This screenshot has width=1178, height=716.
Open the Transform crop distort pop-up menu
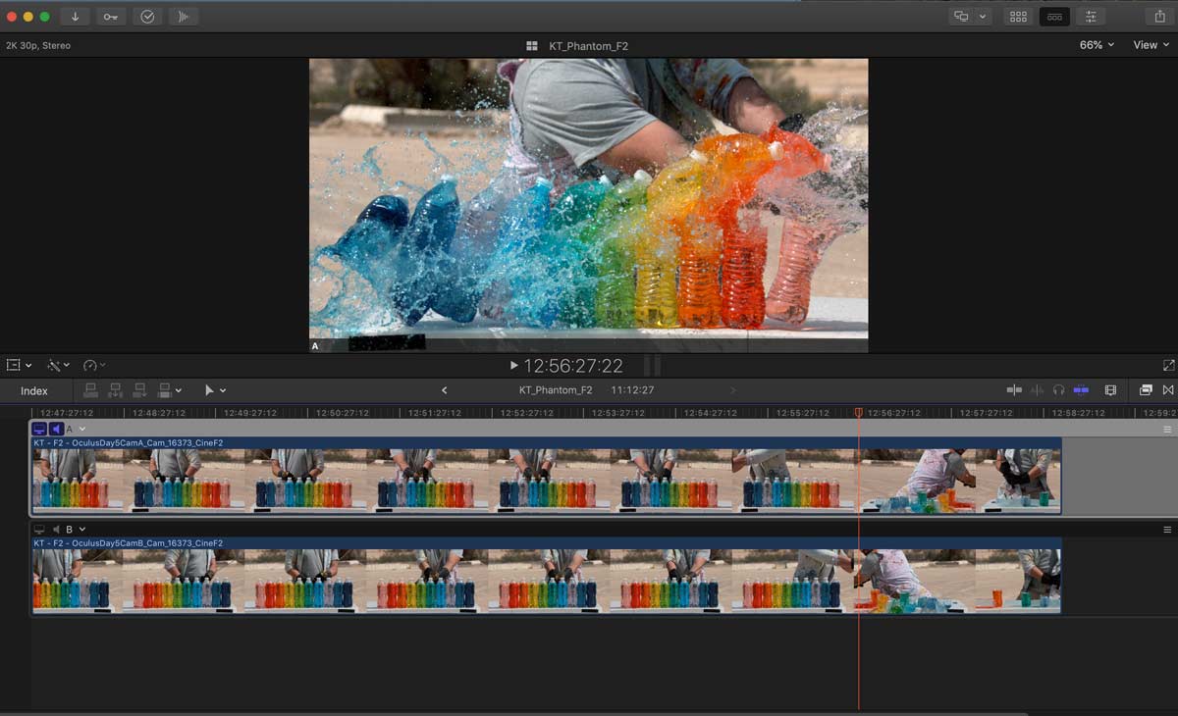click(20, 365)
